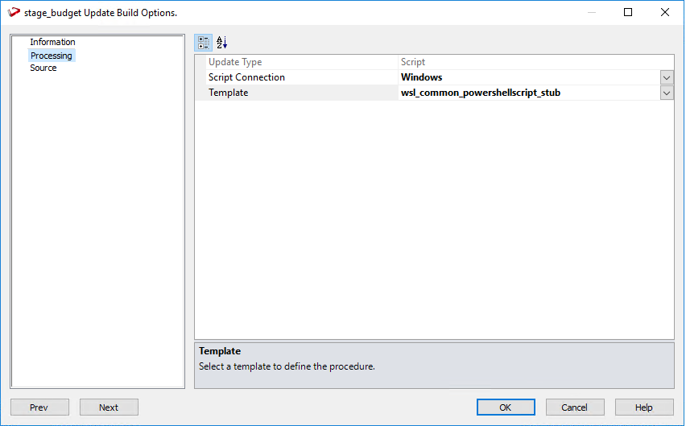
Task: Go to the Next page
Action: [109, 407]
